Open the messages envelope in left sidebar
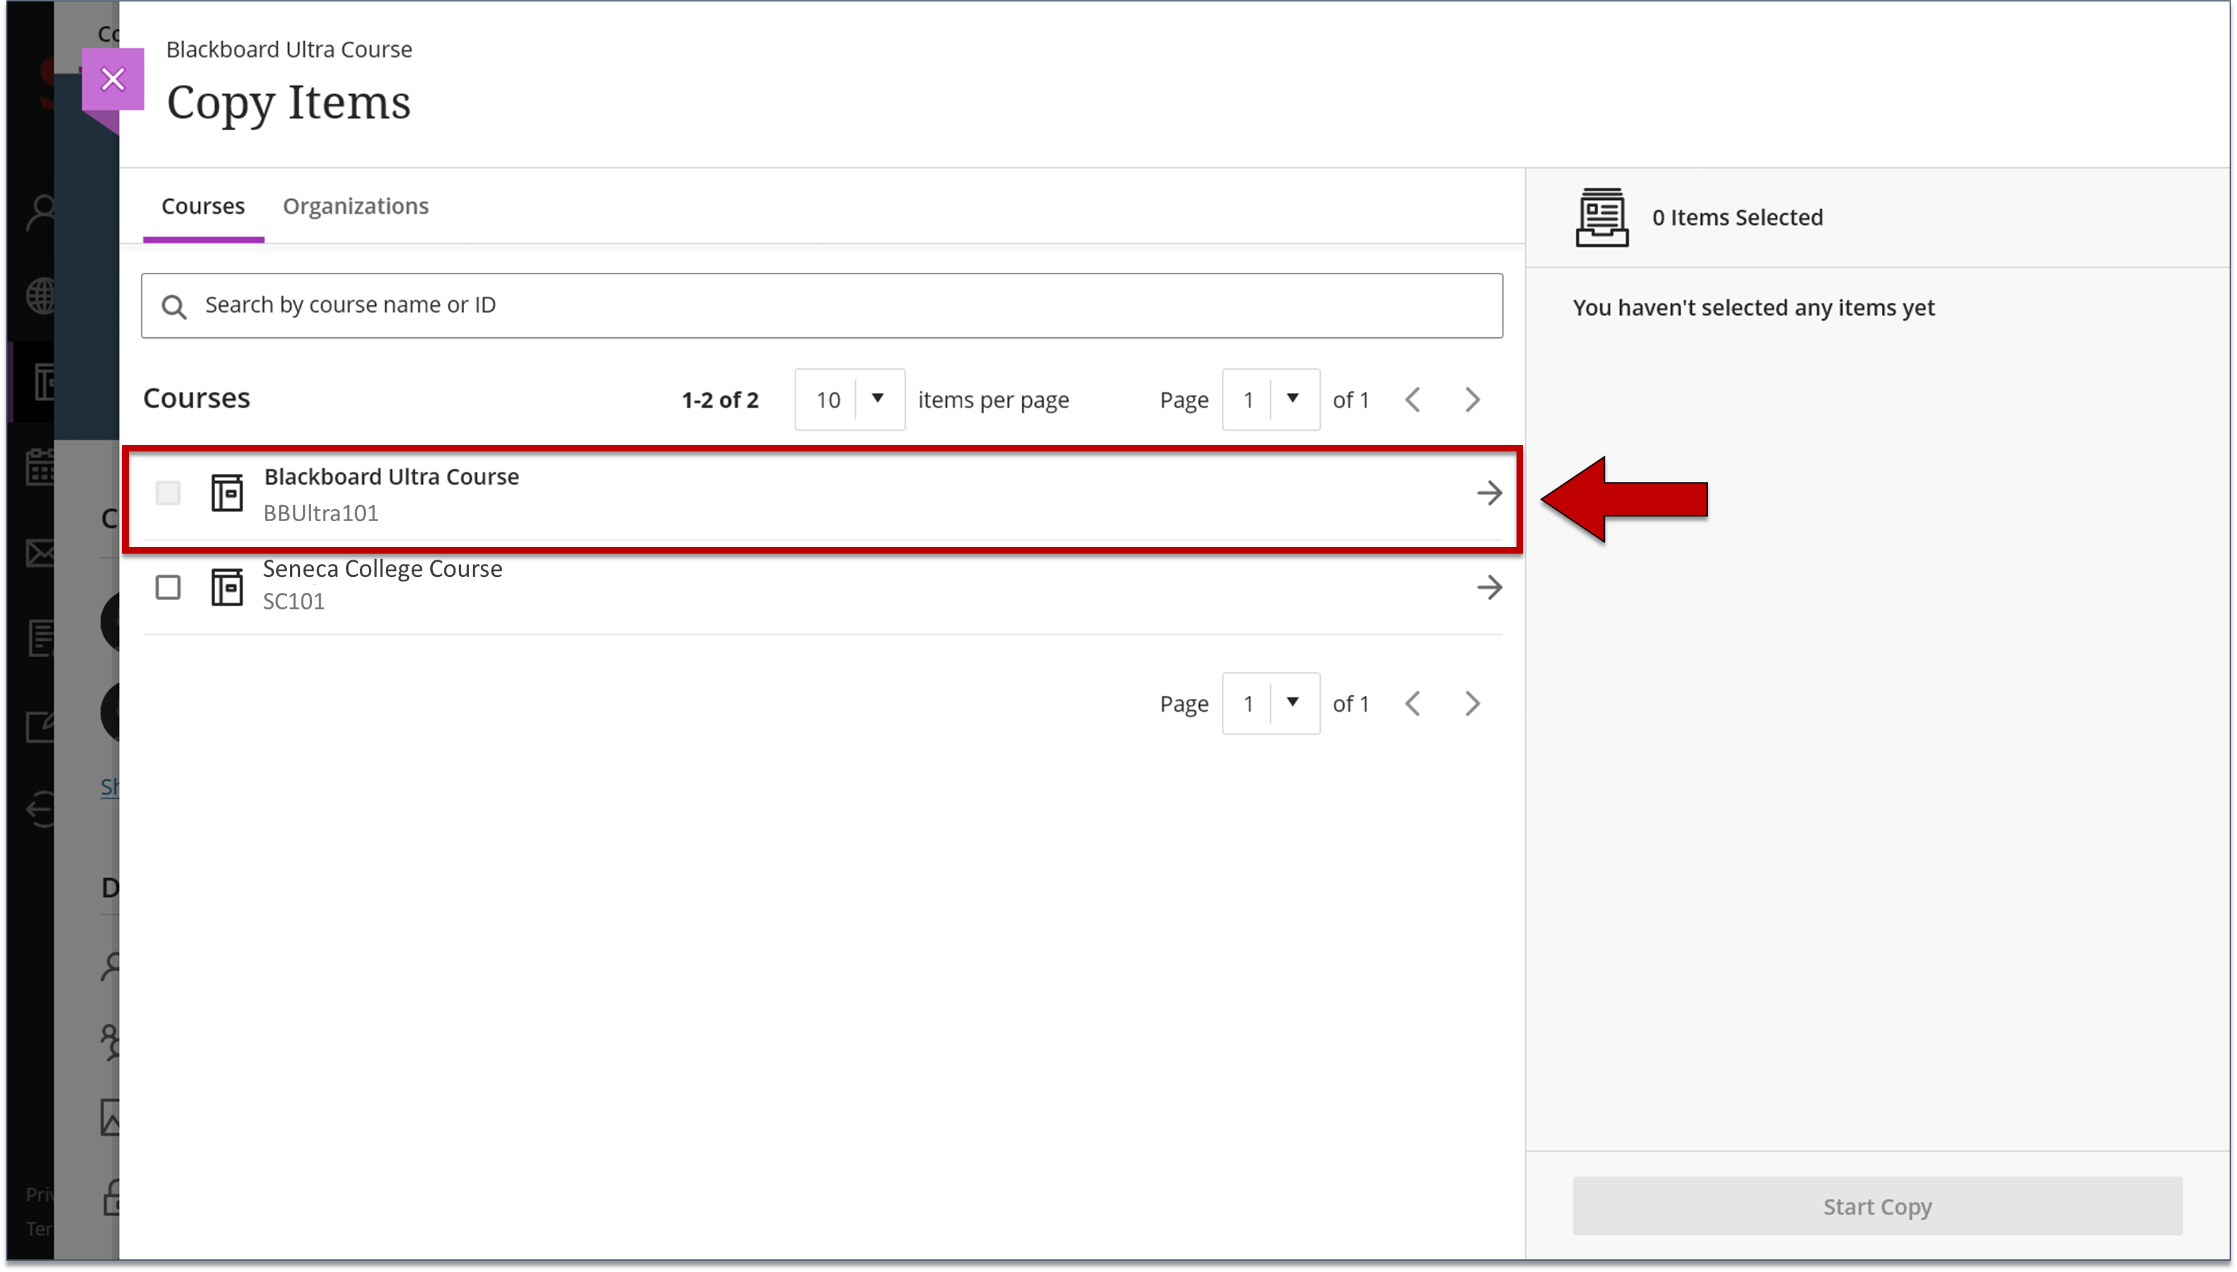 [41, 553]
